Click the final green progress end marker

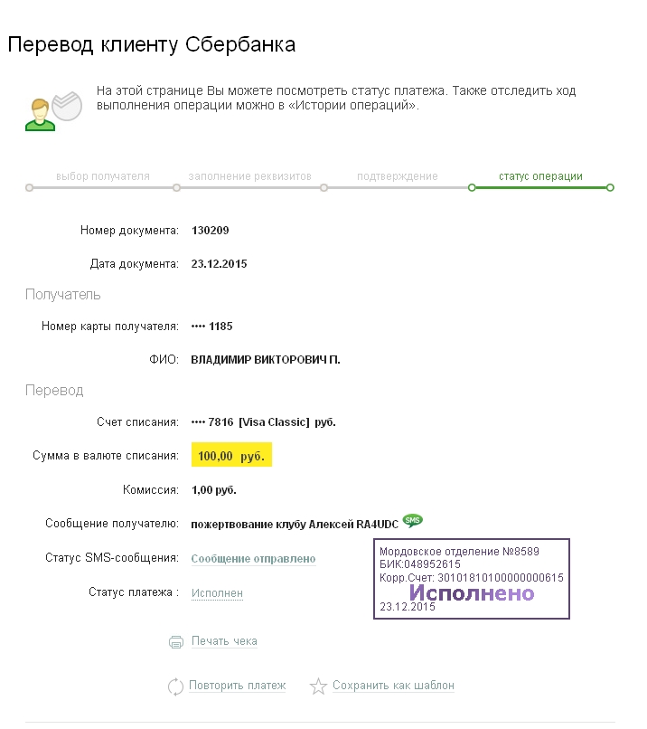[x=610, y=188]
